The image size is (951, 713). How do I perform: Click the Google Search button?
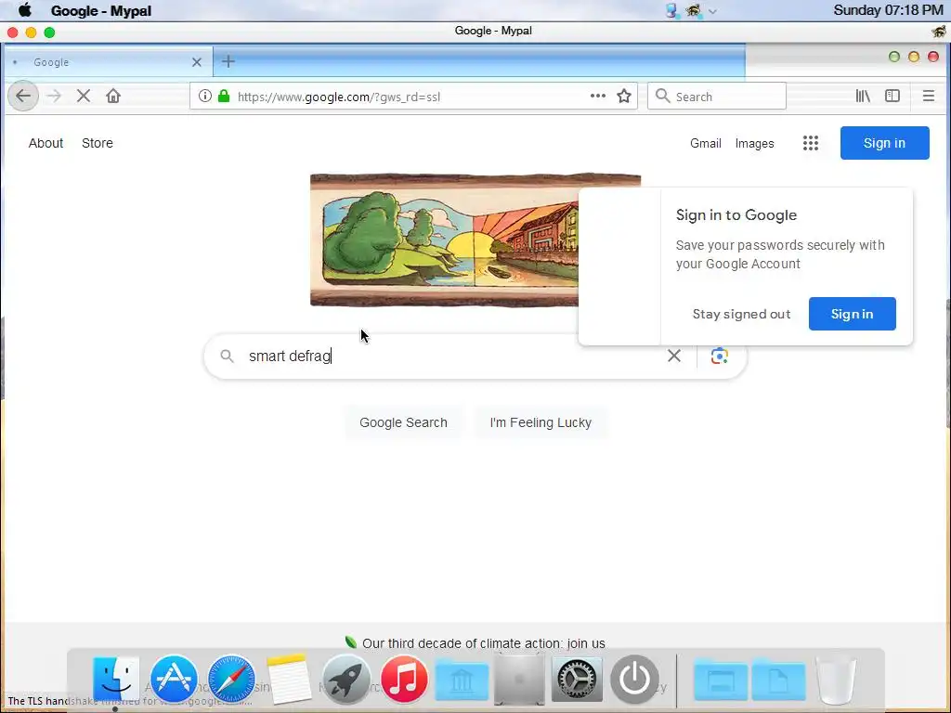click(403, 422)
